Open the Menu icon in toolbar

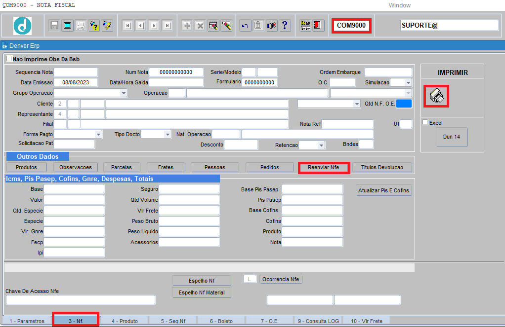305,26
